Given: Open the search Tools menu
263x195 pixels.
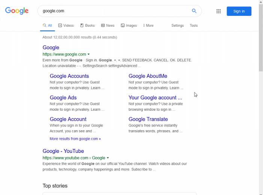Looking at the screenshot, I should [x=193, y=26].
